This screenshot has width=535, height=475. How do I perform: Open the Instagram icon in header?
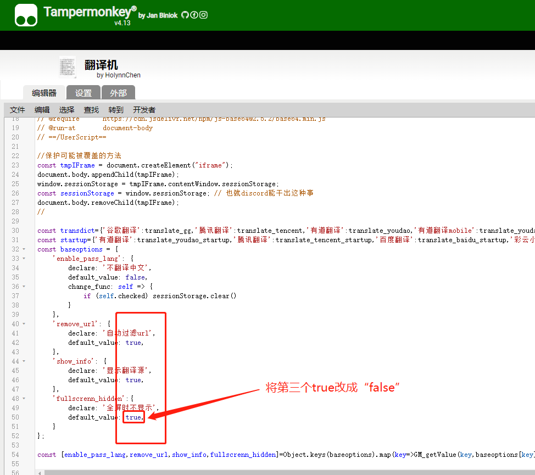pos(203,15)
